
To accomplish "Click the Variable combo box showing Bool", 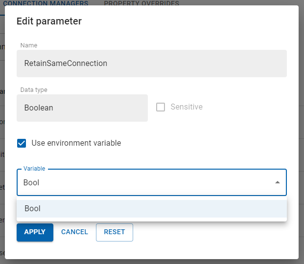I will pos(147,183).
